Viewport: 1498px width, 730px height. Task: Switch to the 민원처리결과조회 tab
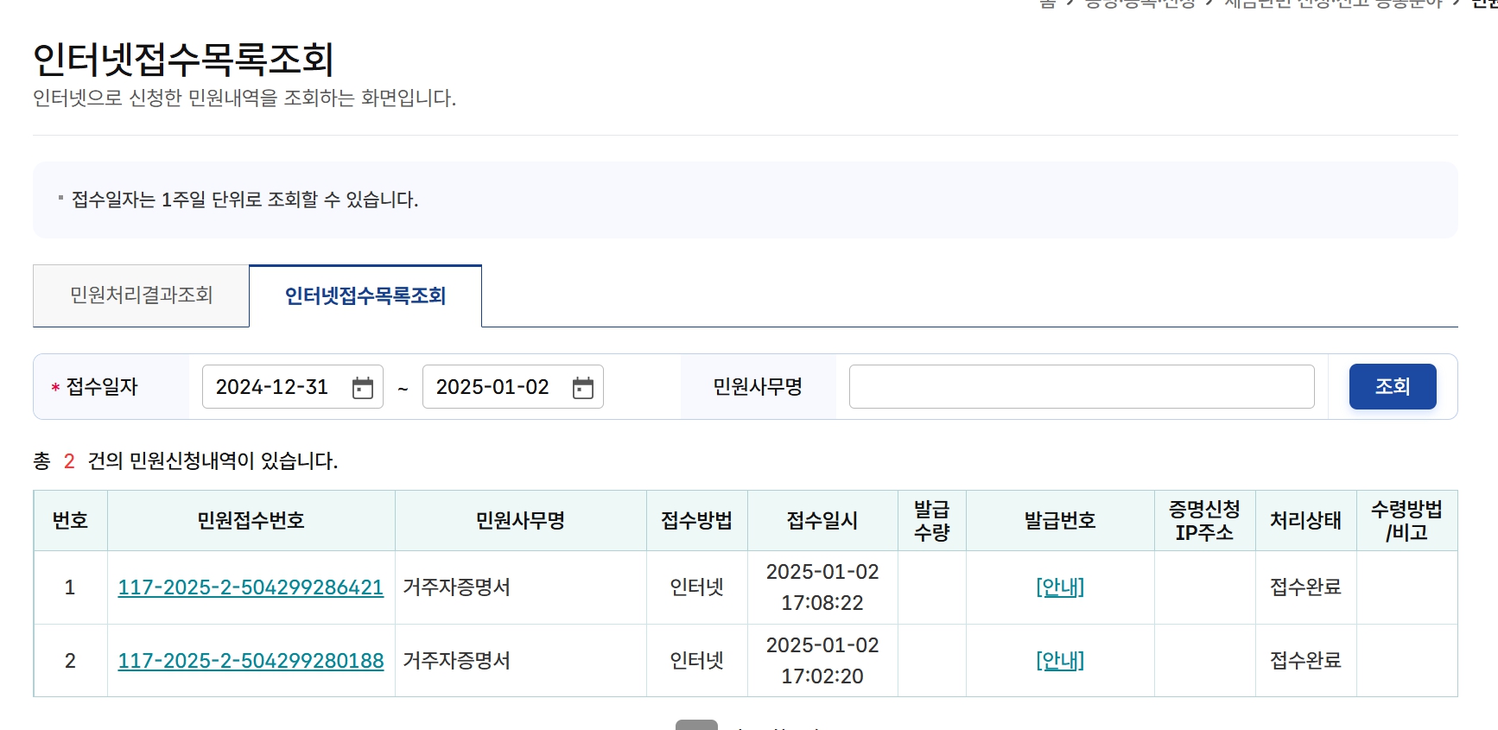click(x=140, y=295)
